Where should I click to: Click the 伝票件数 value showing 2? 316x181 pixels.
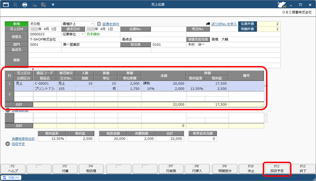[x=269, y=24]
